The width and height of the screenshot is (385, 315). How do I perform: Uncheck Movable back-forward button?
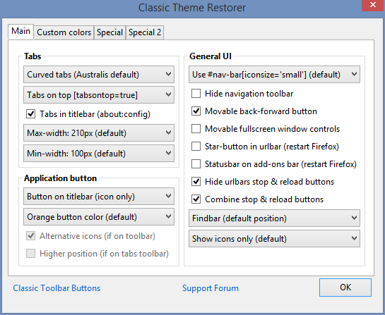196,111
